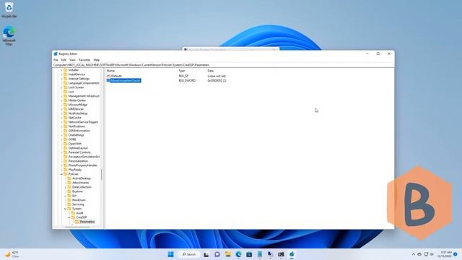The image size is (462, 260).
Task: Open Chat from the taskbar
Action: tap(217, 254)
